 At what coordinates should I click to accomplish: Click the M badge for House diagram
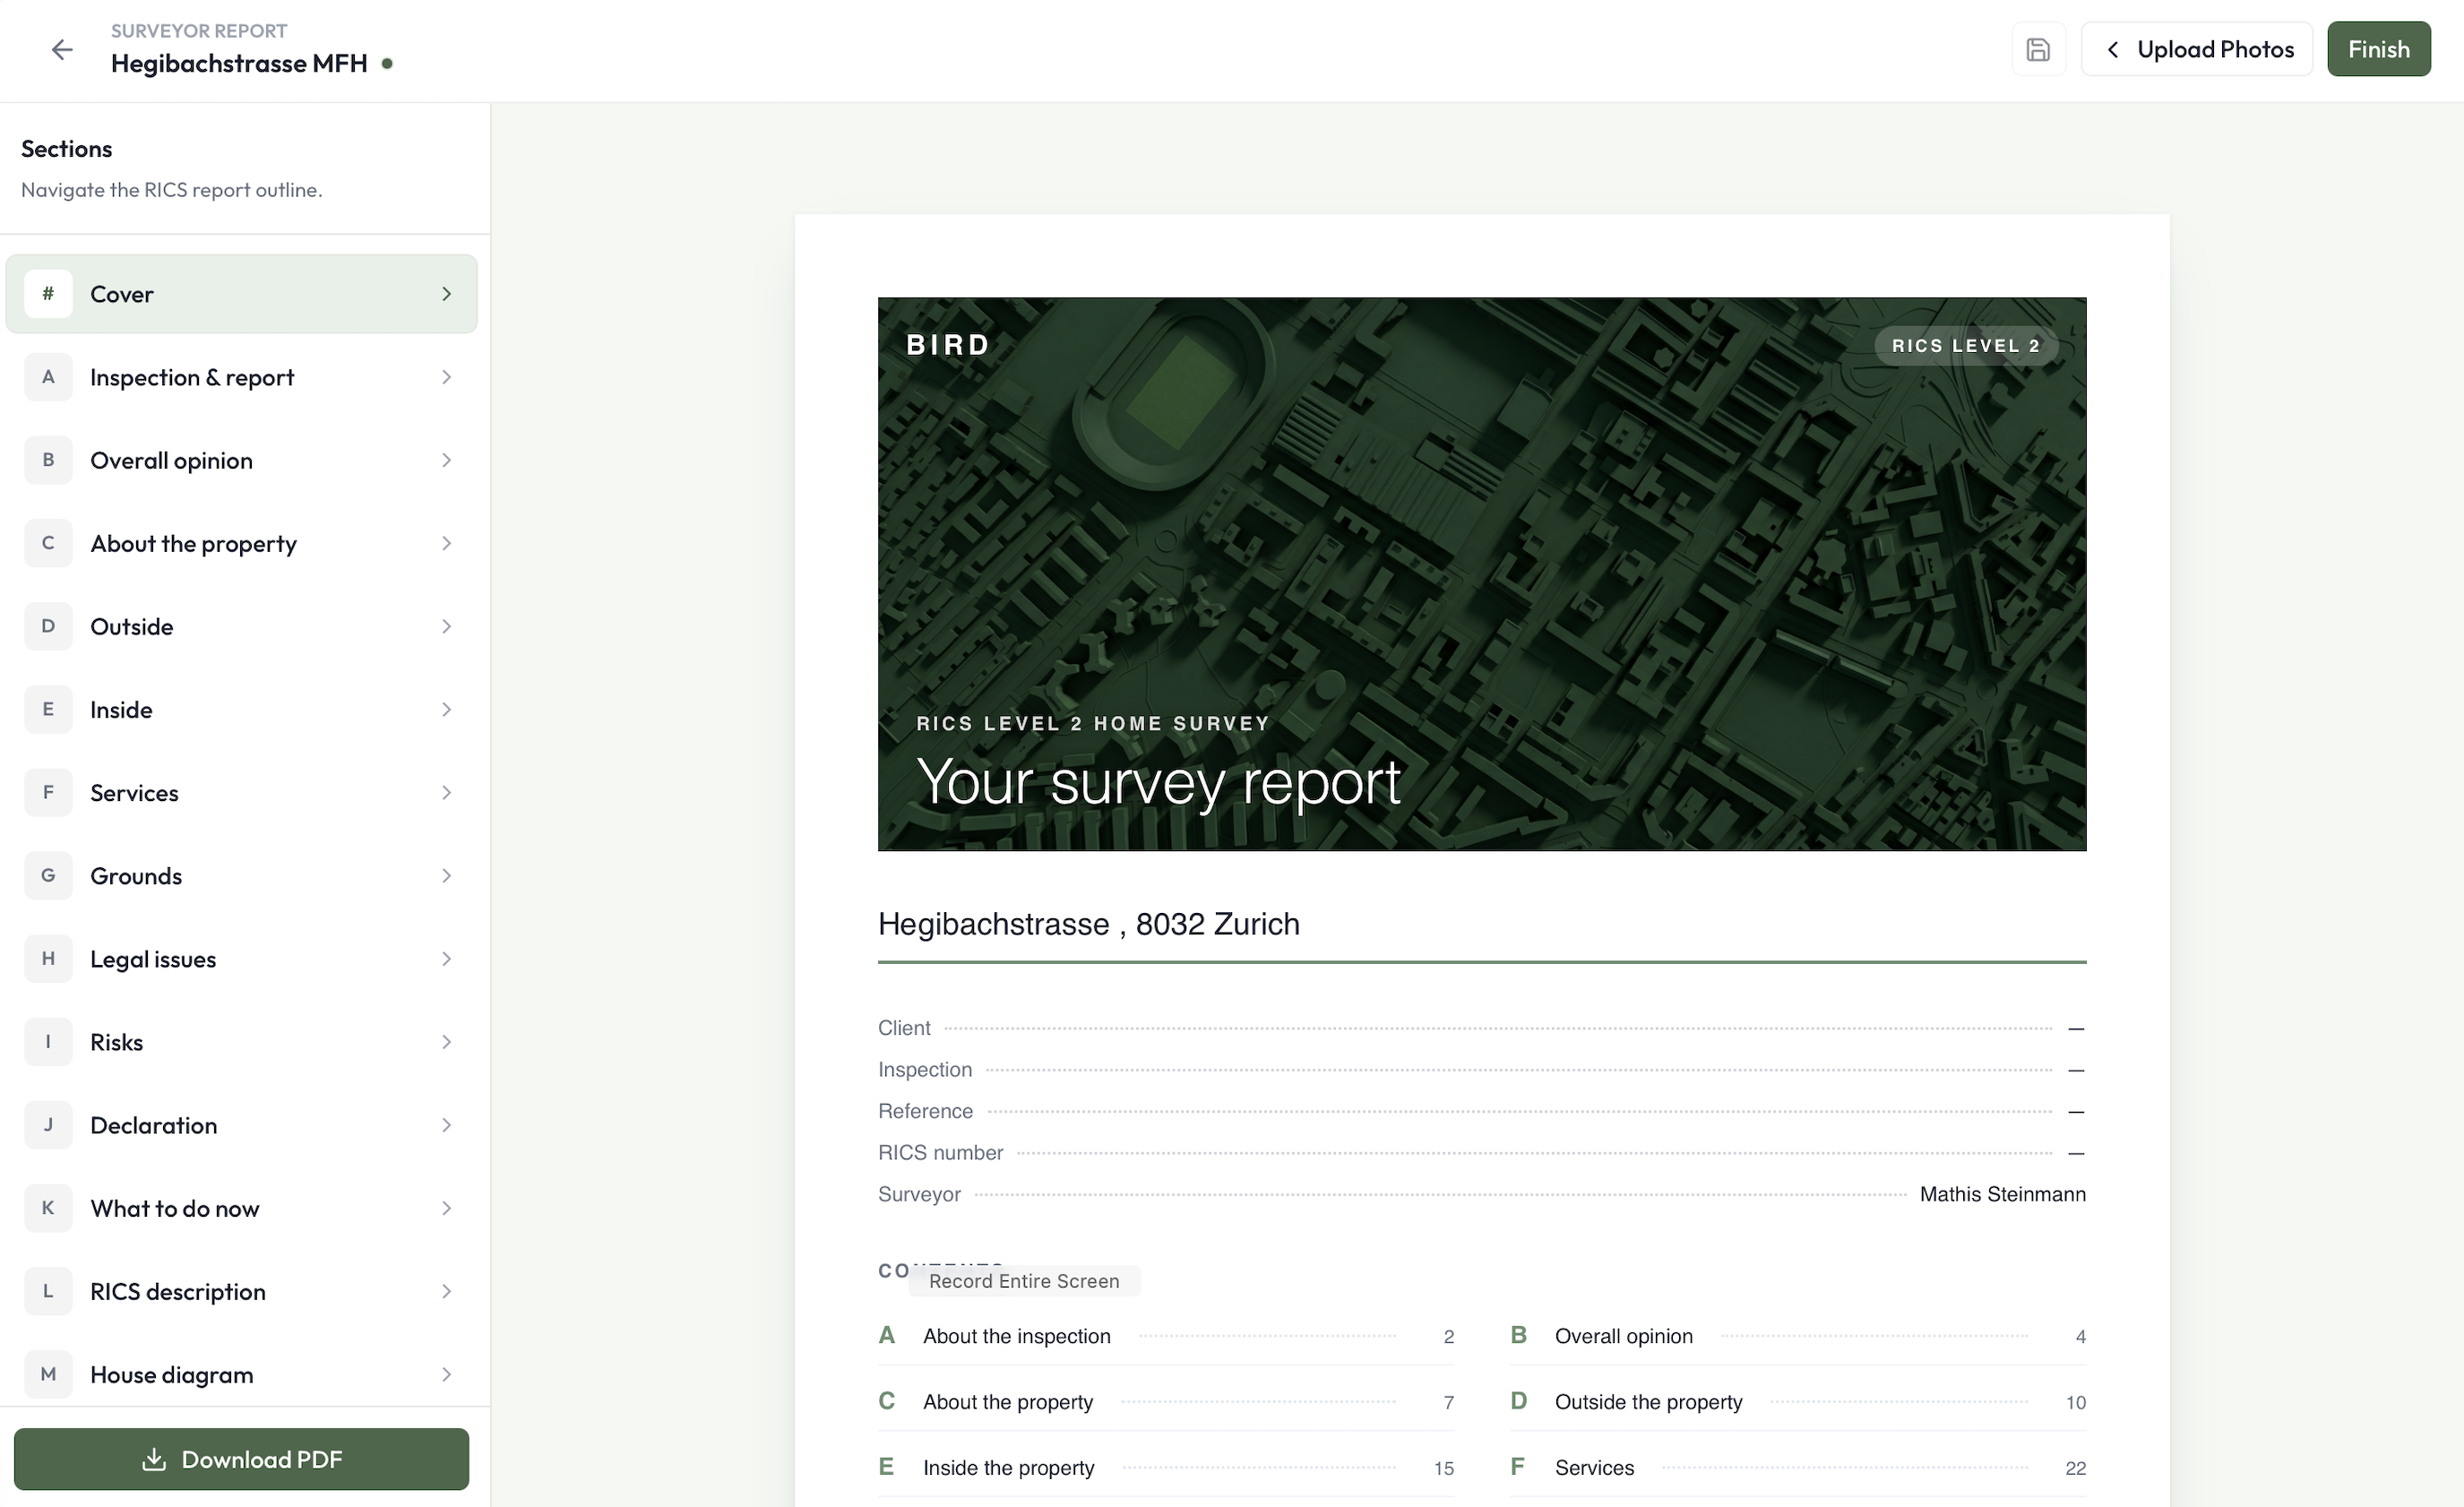pyautogui.click(x=48, y=1373)
